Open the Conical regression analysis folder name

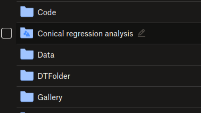pos(85,33)
